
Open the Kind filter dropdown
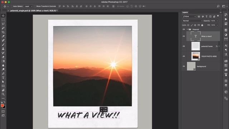pos(189,16)
